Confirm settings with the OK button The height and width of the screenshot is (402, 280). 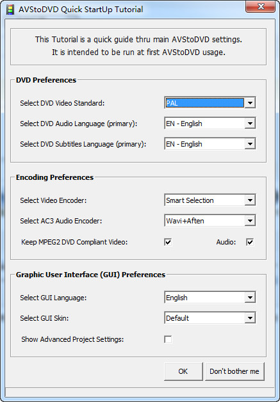pyautogui.click(x=183, y=371)
